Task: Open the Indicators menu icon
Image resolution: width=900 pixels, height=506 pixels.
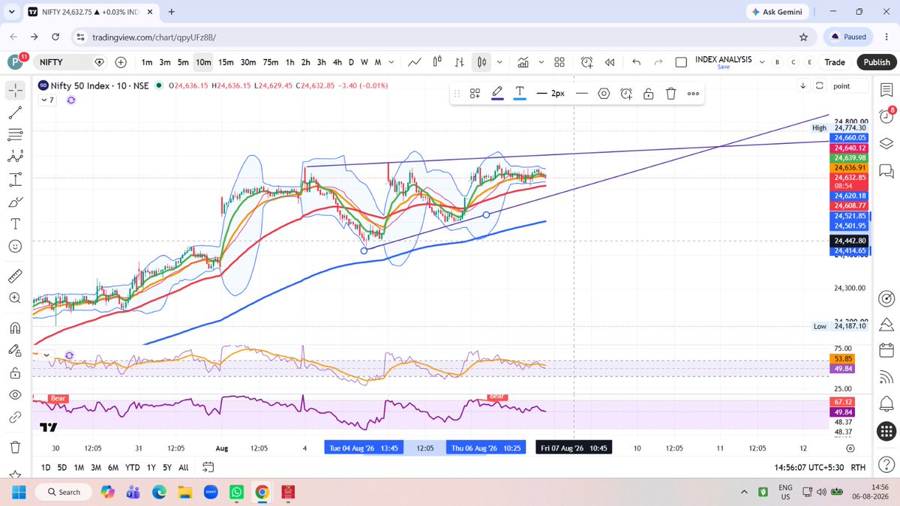Action: [523, 62]
